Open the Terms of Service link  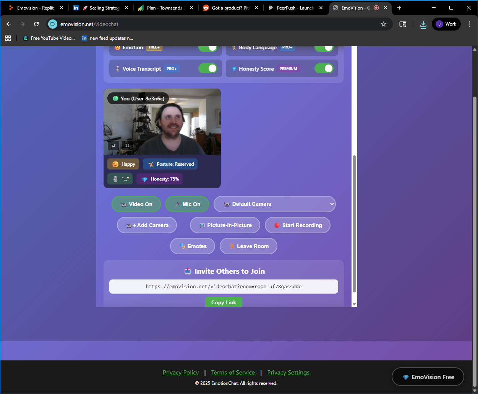[x=233, y=372]
